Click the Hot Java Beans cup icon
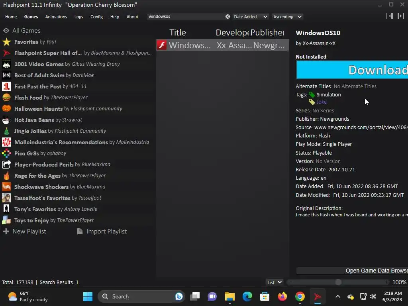The width and height of the screenshot is (408, 306). pyautogui.click(x=6, y=120)
